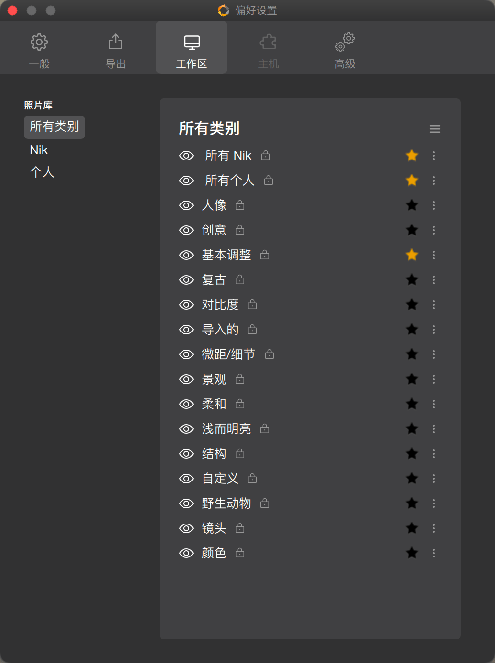Select Nik in the 照片库 sidebar
The width and height of the screenshot is (495, 663).
pos(39,150)
